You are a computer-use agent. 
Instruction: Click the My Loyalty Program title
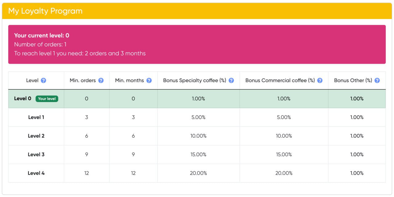tap(45, 11)
